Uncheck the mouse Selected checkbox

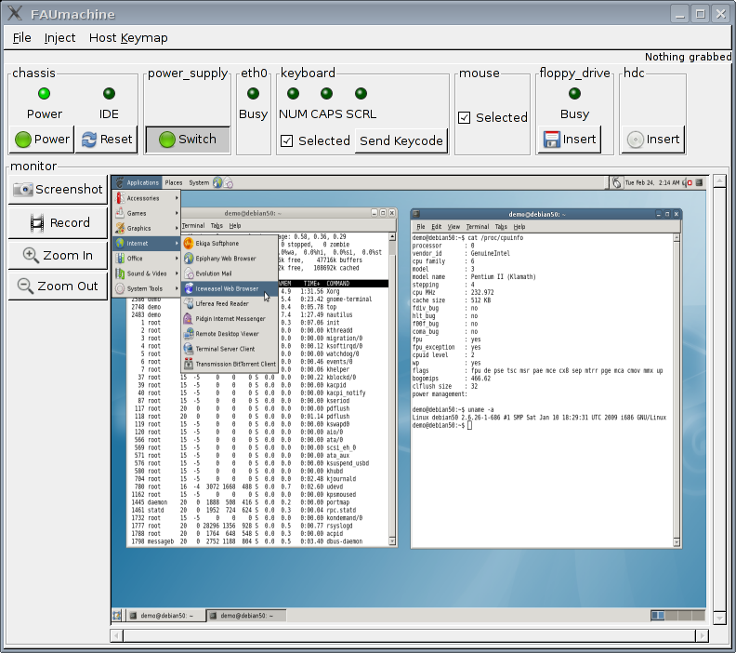coord(465,117)
